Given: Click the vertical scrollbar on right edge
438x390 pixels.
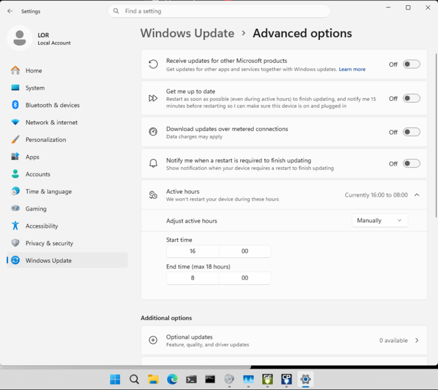Looking at the screenshot, I should 436,135.
